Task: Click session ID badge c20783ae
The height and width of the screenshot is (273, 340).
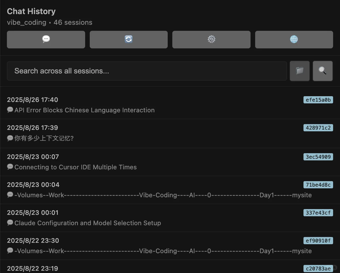Action: coord(318,268)
